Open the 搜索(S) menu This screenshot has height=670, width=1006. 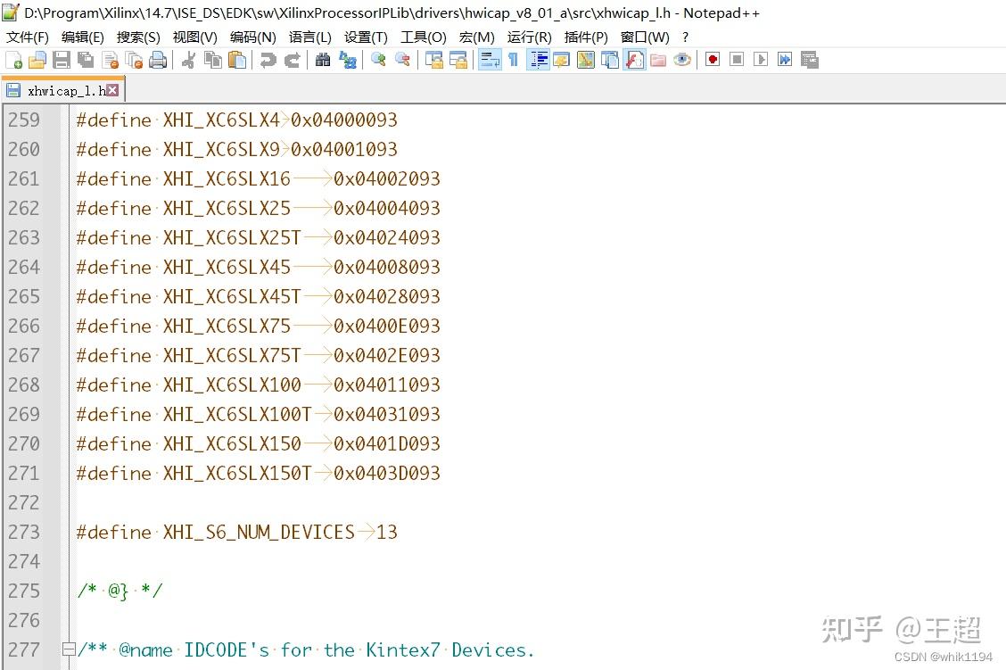point(138,37)
